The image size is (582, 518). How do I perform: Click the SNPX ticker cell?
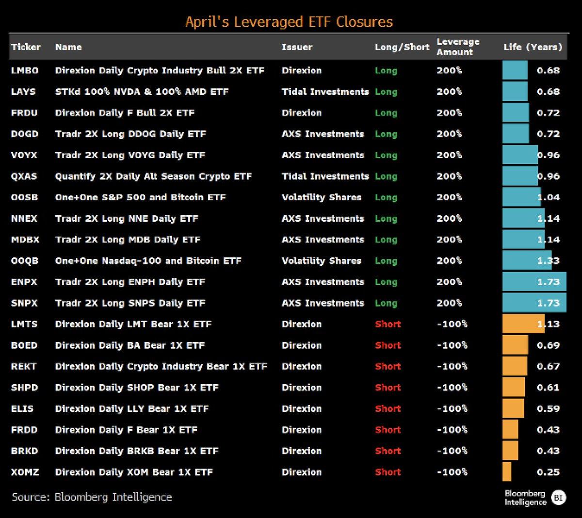point(24,303)
